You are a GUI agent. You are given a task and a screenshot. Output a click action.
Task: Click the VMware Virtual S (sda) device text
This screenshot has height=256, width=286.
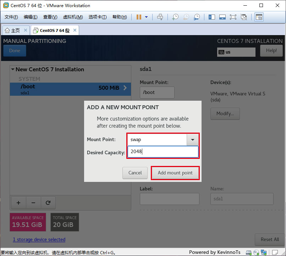[x=238, y=97]
